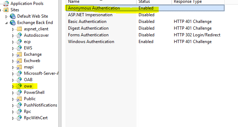Click HTTP 302 Login/Redirect response type
This screenshot has width=238, height=127.
tap(197, 35)
